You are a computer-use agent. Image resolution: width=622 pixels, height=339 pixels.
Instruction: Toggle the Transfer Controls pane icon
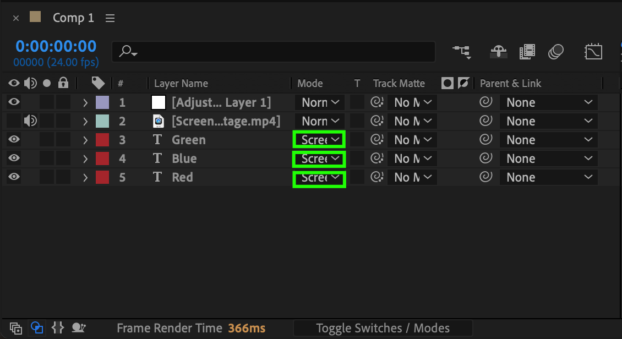(37, 328)
